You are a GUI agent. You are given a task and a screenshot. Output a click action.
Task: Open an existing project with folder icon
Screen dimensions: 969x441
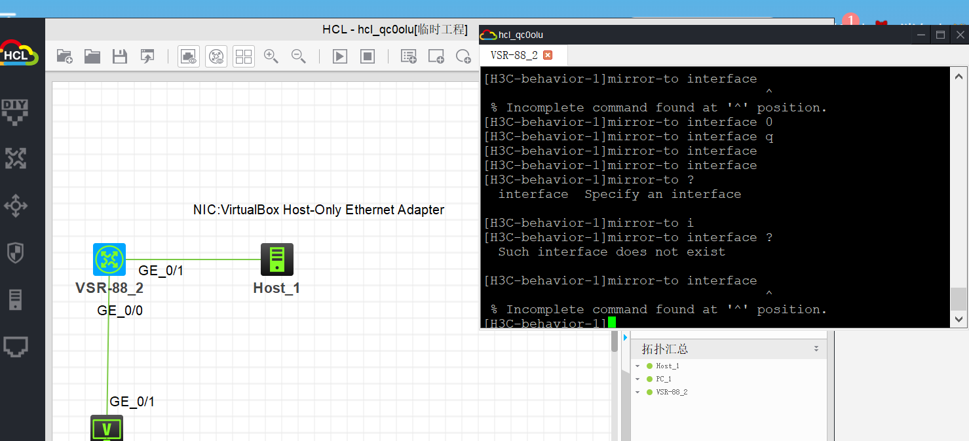pos(92,56)
